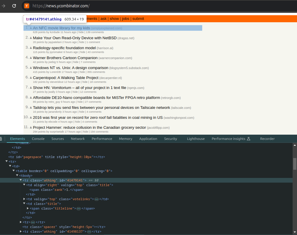Upvote the 'Project Hammer' story

click(x=31, y=127)
